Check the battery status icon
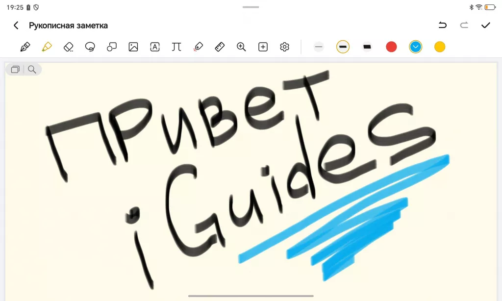Screen dimensions: 502x301 pos(490,7)
